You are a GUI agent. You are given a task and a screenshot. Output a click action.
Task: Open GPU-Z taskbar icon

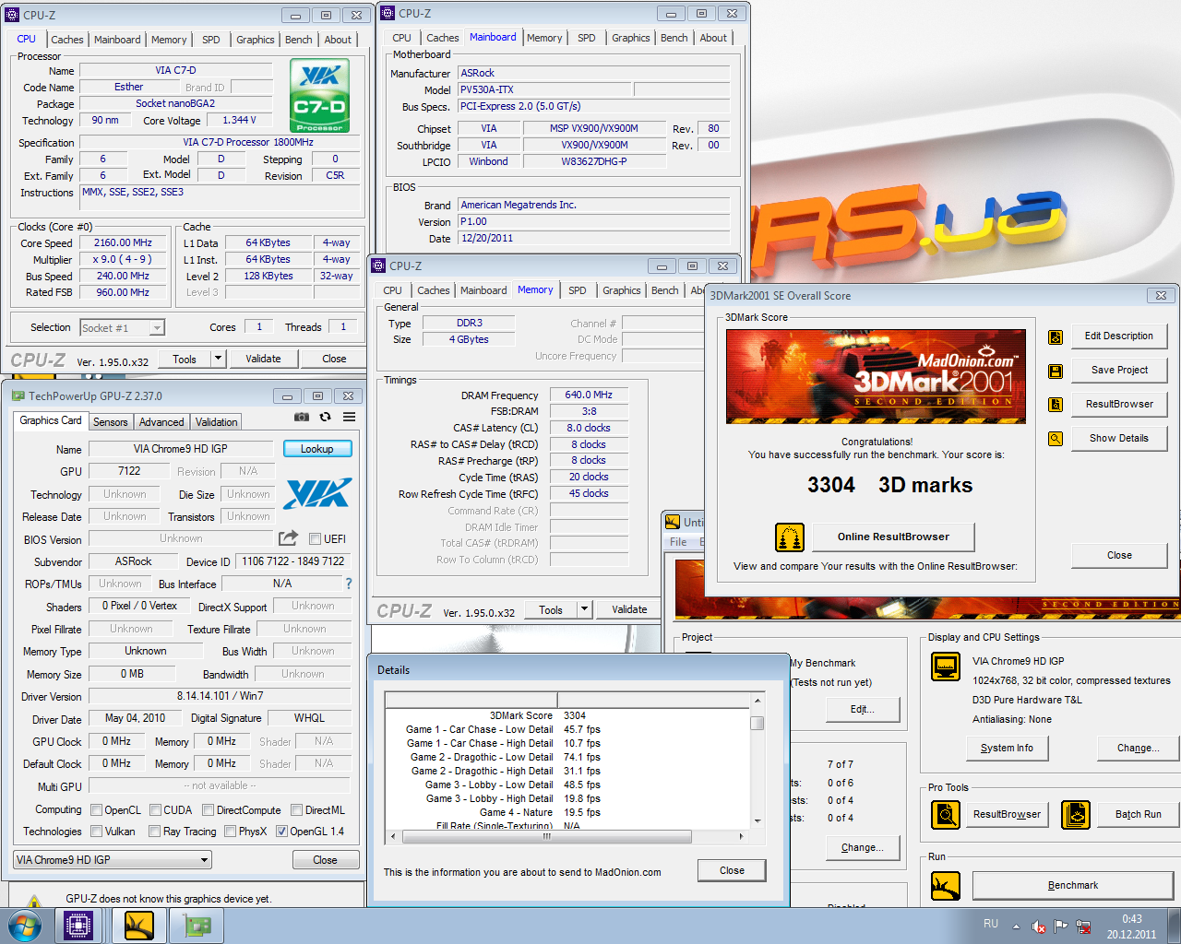tap(197, 926)
